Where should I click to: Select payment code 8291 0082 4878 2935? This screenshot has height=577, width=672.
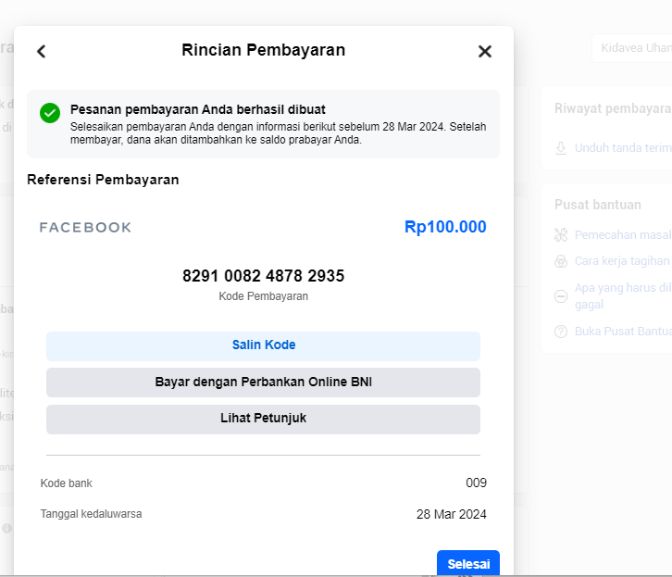263,276
